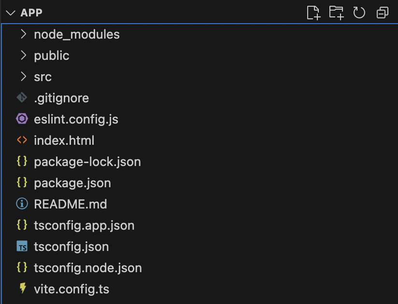The height and width of the screenshot is (304, 398).
Task: Refresh the Explorer file tree
Action: 359,13
